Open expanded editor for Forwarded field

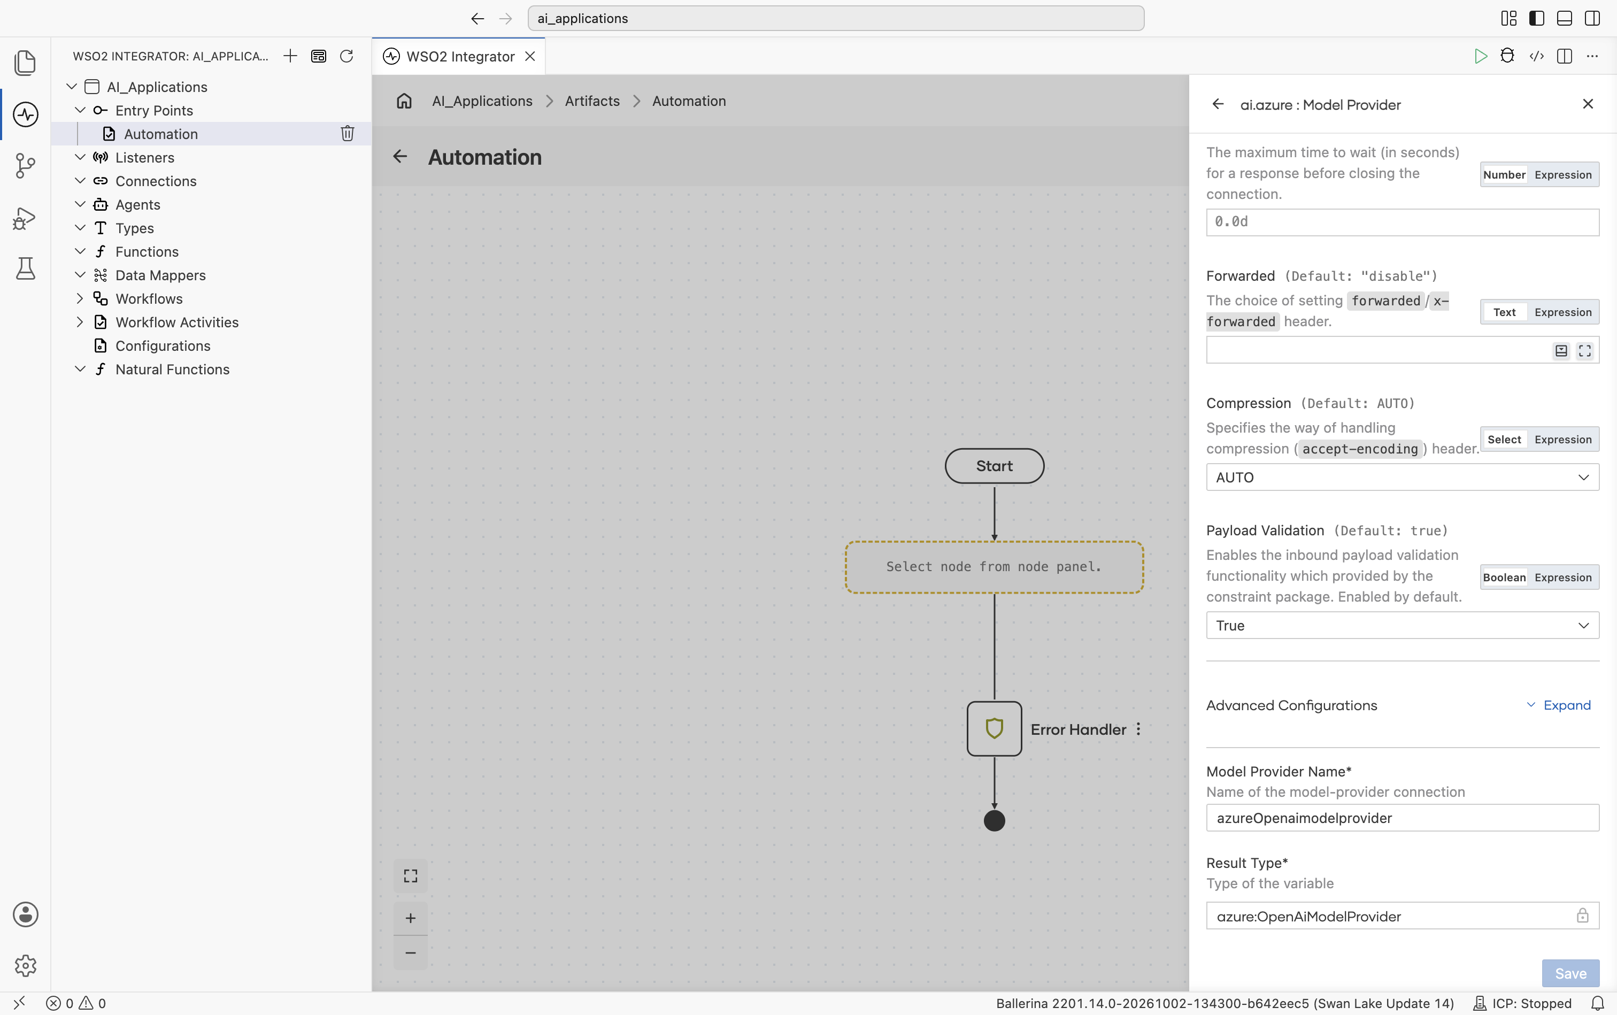(1585, 350)
